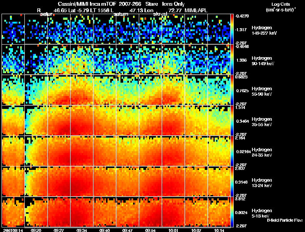The height and width of the screenshot is (232, 305).
Task: Select the 'Hydrogen 55-90 keV' row label
Action: (262, 91)
